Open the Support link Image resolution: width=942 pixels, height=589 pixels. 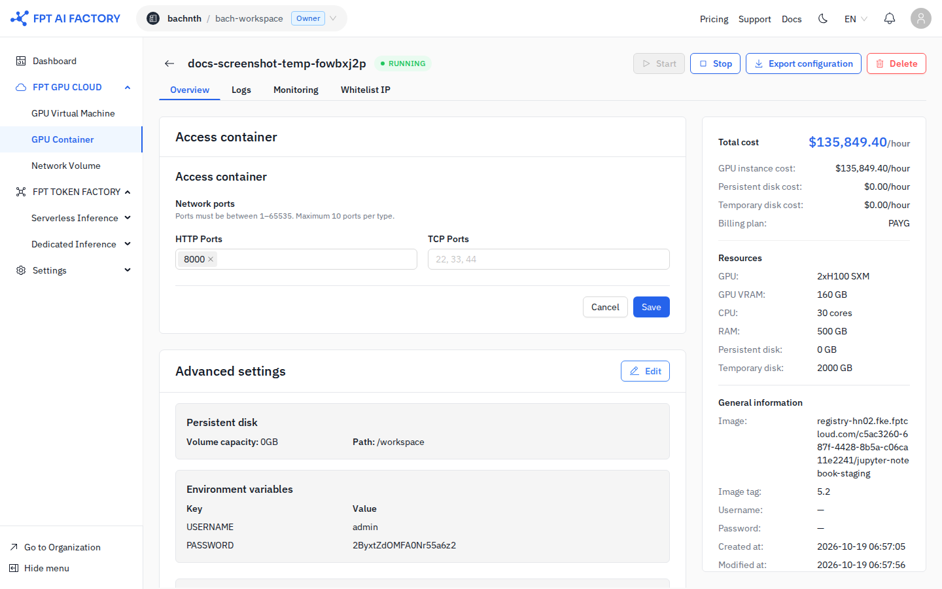[755, 19]
